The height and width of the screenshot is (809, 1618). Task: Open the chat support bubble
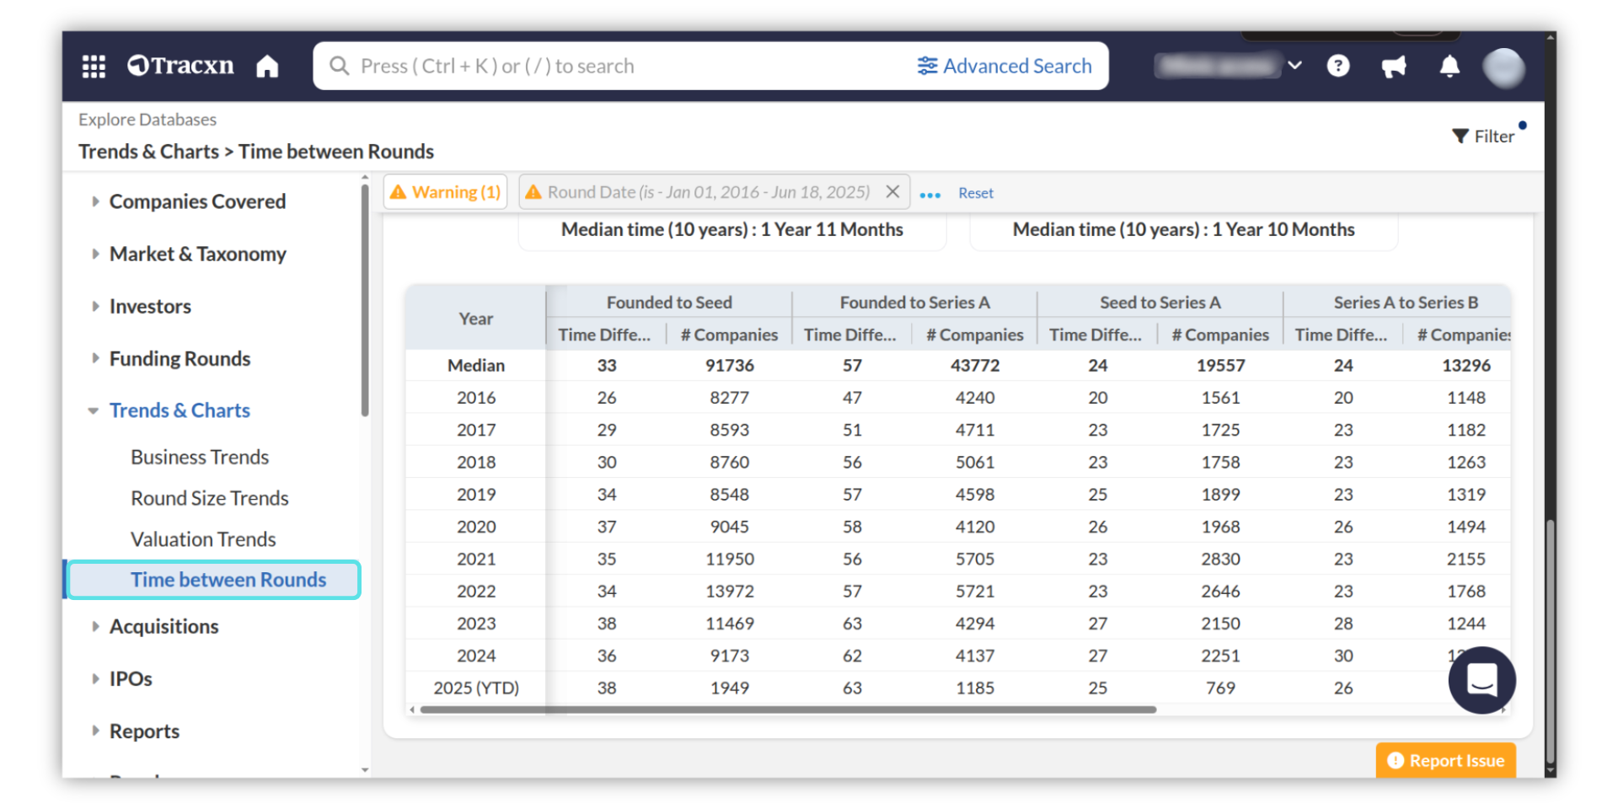pos(1481,679)
